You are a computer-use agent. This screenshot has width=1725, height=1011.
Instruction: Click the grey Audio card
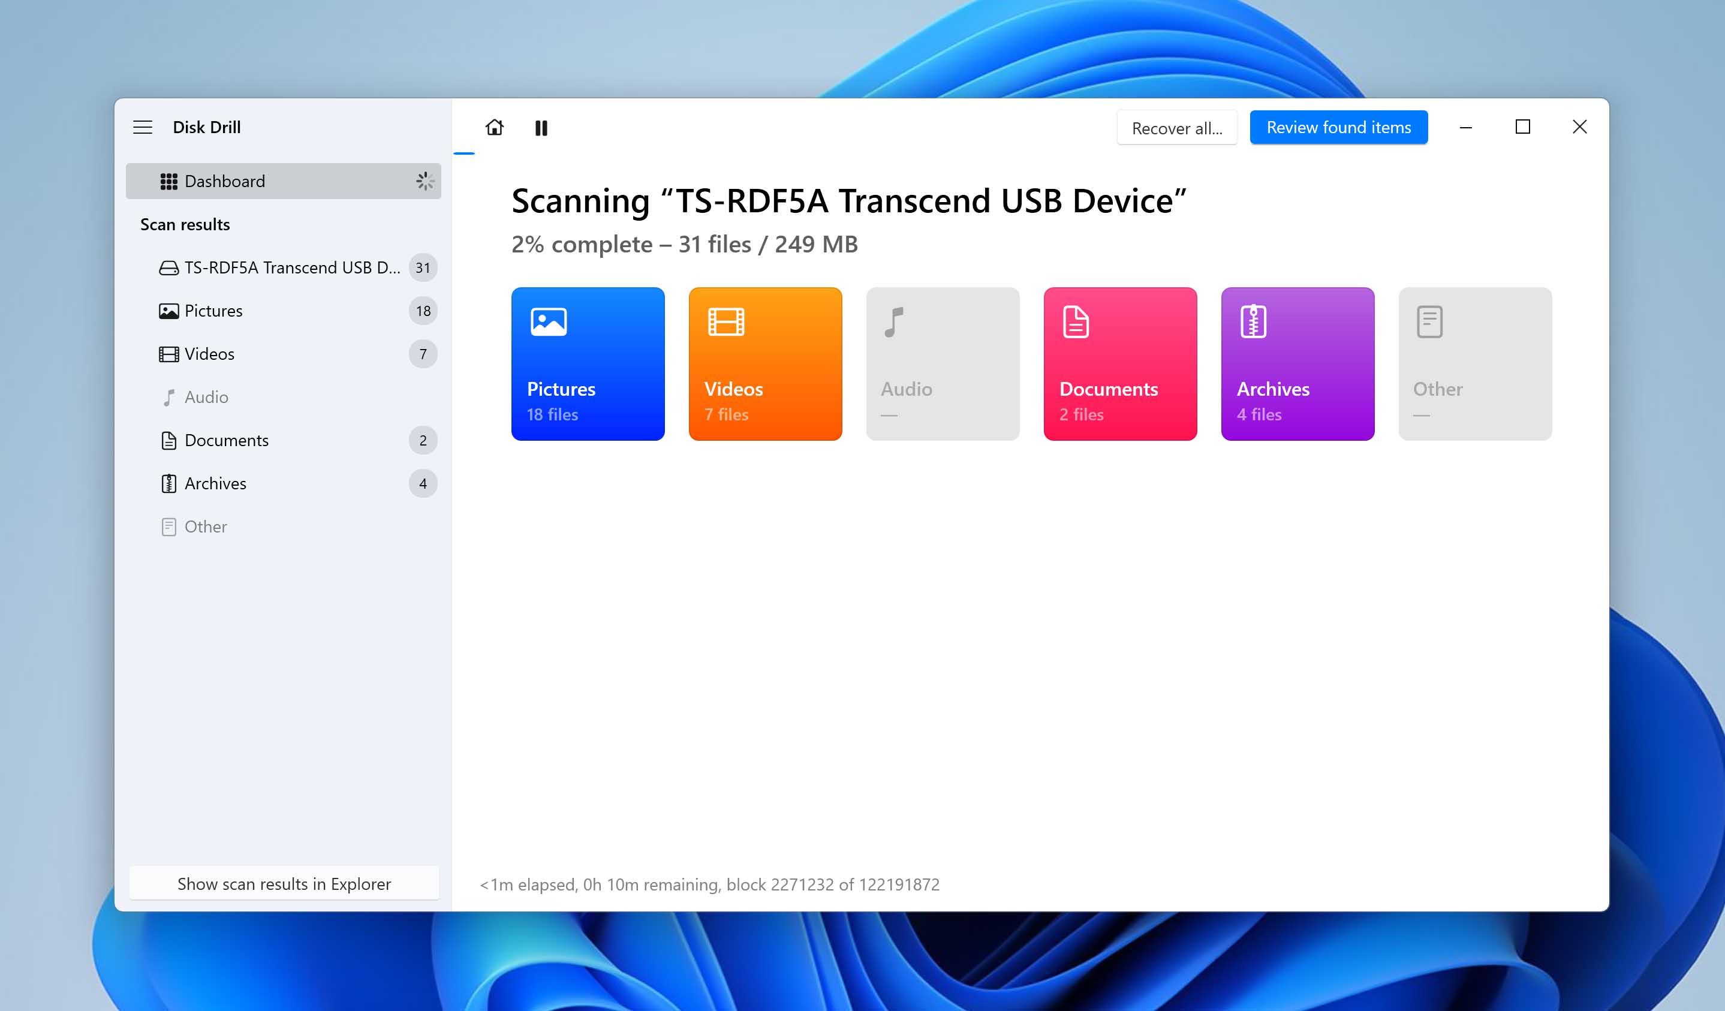[943, 363]
